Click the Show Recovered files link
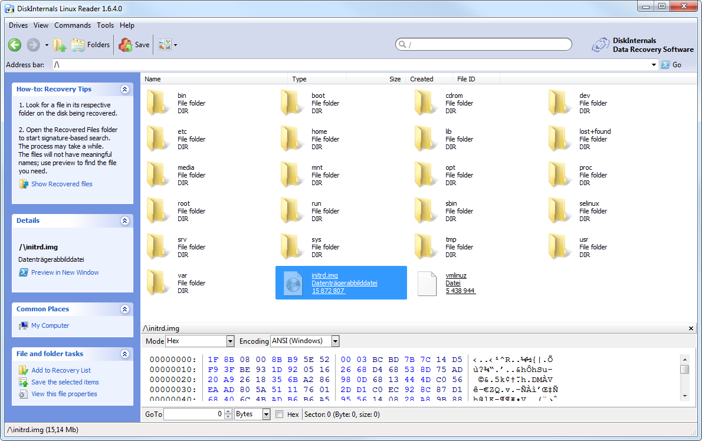The width and height of the screenshot is (702, 441). click(62, 184)
